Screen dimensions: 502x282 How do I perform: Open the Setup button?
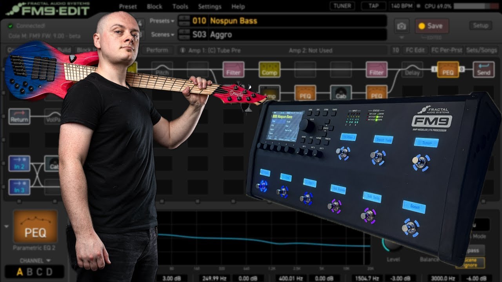pyautogui.click(x=480, y=25)
